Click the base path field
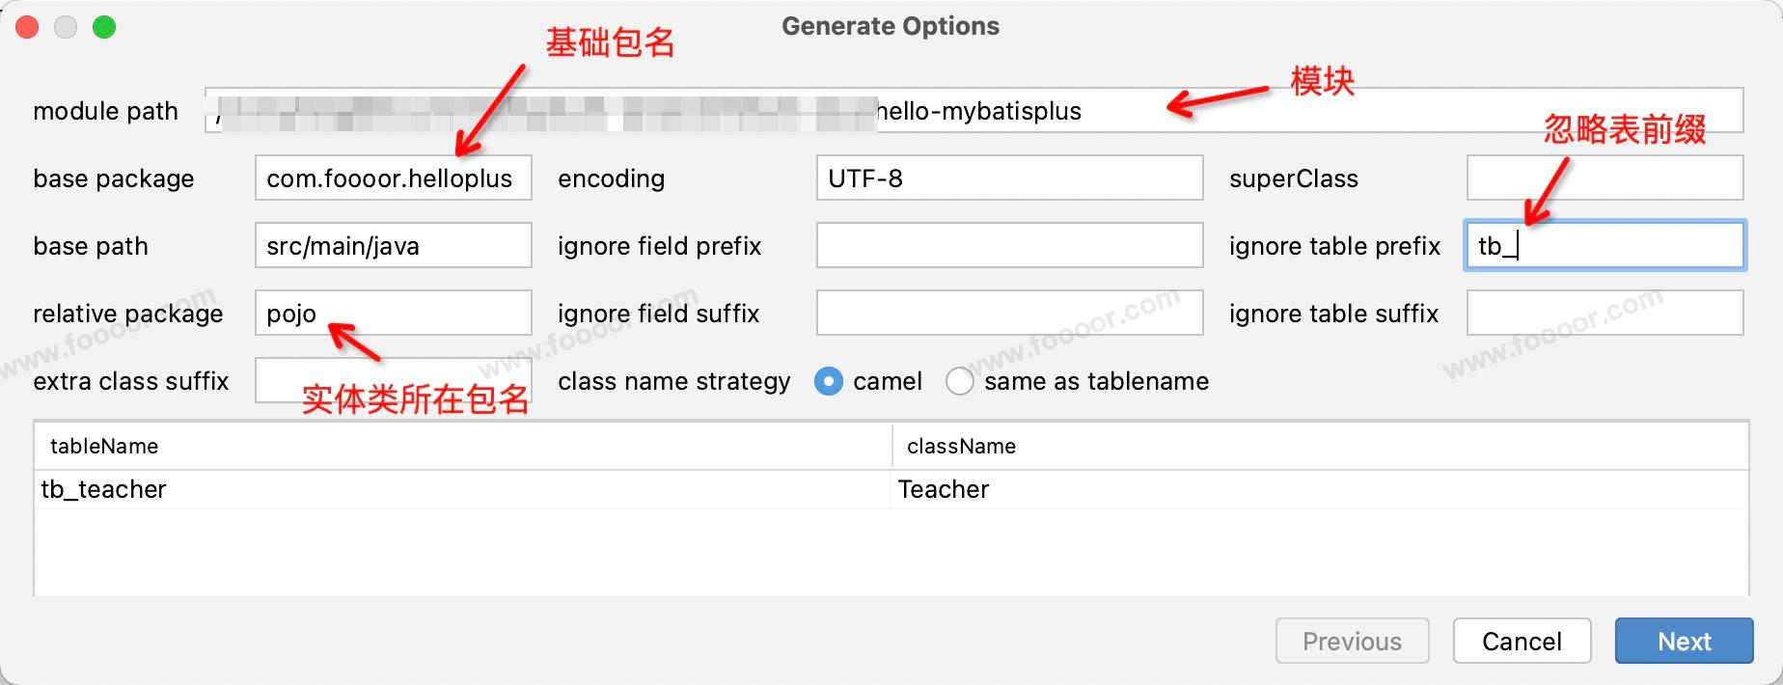1783x685 pixels. tap(393, 246)
